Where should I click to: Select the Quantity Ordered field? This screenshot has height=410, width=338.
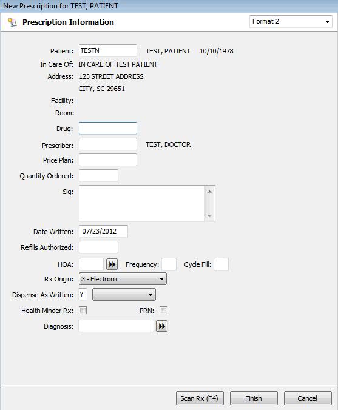98,175
